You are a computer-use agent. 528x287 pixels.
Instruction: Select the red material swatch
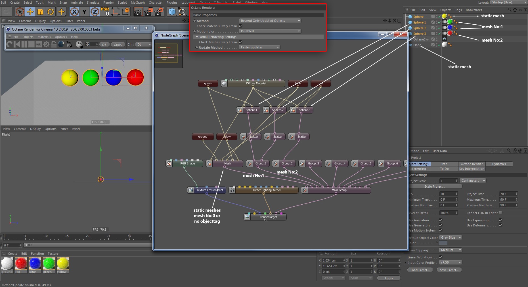pos(21,264)
